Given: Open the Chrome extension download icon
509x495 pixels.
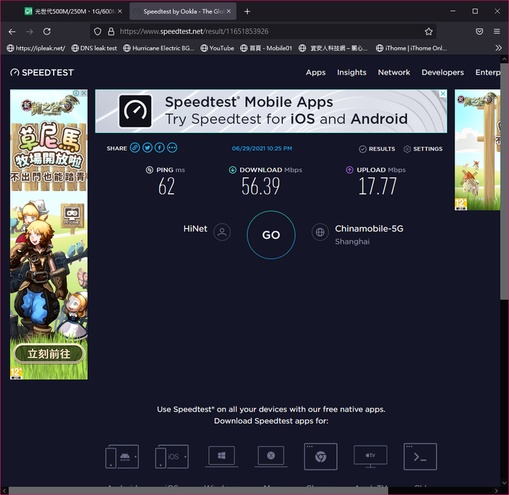Looking at the screenshot, I should pos(320,456).
